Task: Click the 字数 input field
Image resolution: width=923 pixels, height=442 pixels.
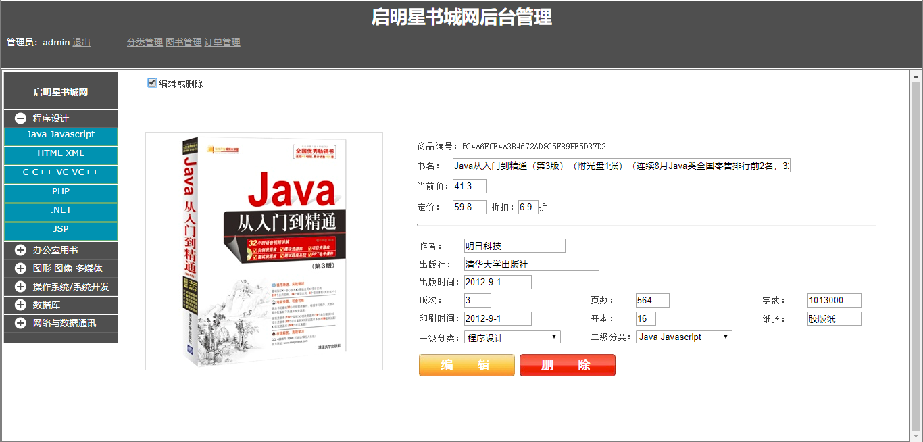Action: (834, 301)
